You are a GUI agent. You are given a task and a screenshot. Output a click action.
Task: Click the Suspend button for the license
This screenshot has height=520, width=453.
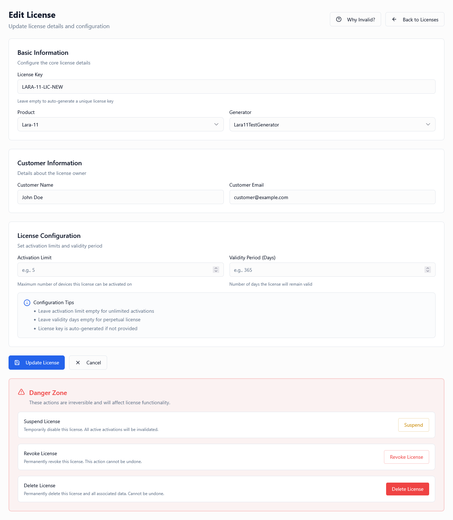413,425
